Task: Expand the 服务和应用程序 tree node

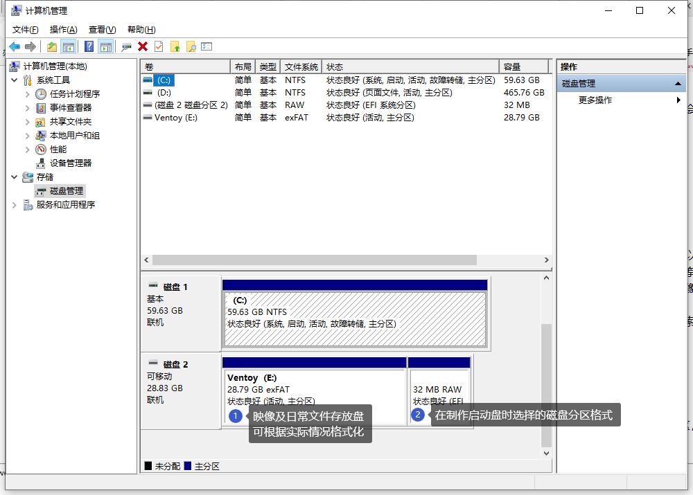Action: point(15,205)
